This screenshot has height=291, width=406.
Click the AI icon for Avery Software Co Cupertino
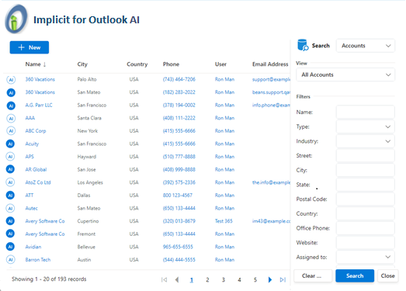tap(10, 221)
